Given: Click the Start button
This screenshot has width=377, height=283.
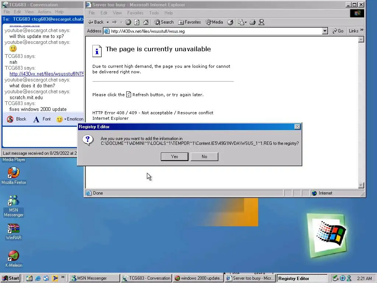Looking at the screenshot, I should 11,278.
